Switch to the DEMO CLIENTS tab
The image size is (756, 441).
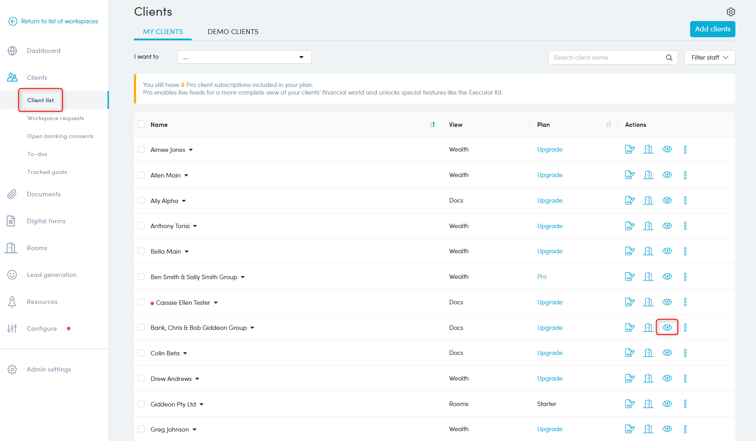coord(233,32)
